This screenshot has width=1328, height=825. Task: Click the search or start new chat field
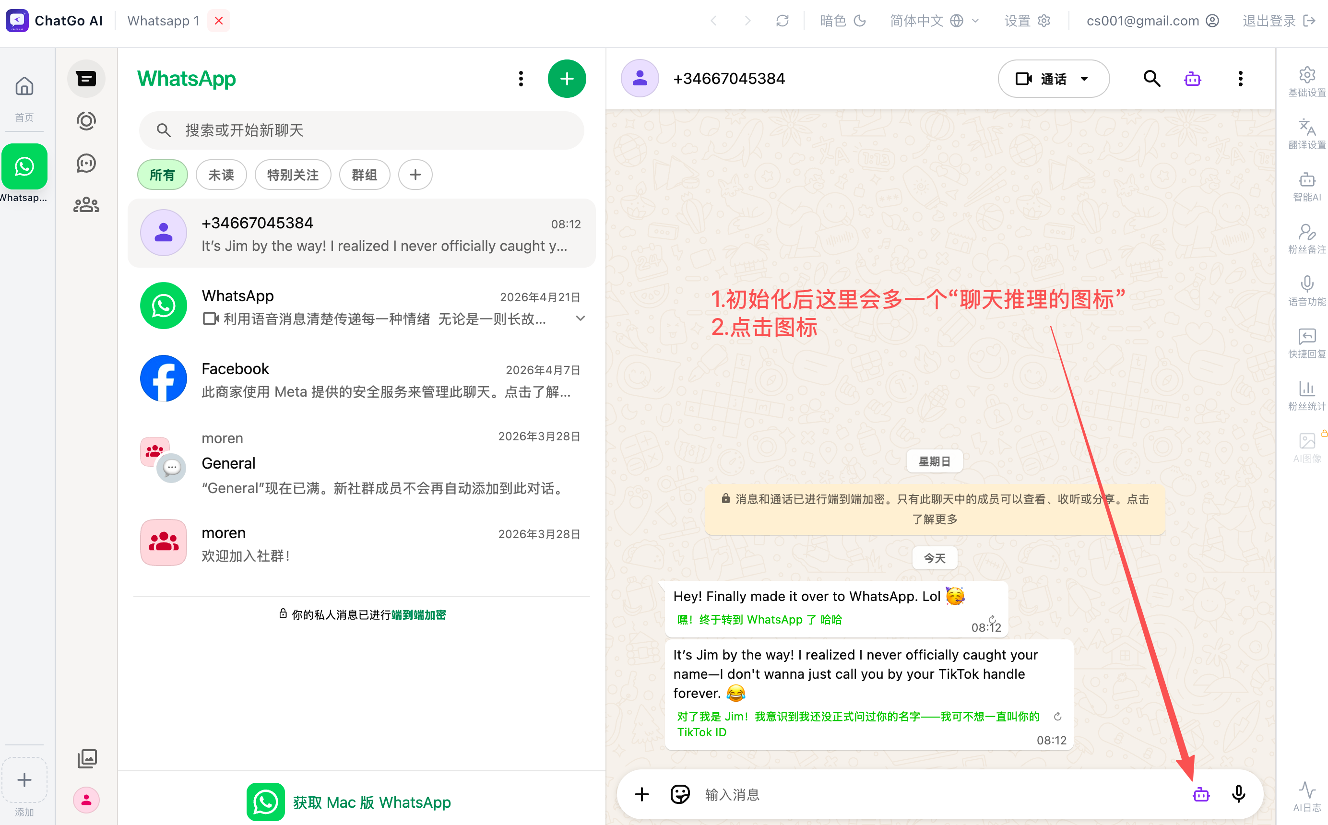pos(361,130)
